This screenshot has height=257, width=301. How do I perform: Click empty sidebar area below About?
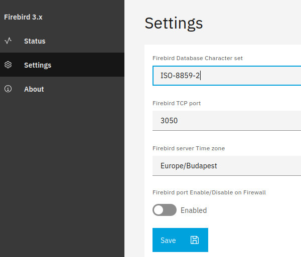(62, 175)
